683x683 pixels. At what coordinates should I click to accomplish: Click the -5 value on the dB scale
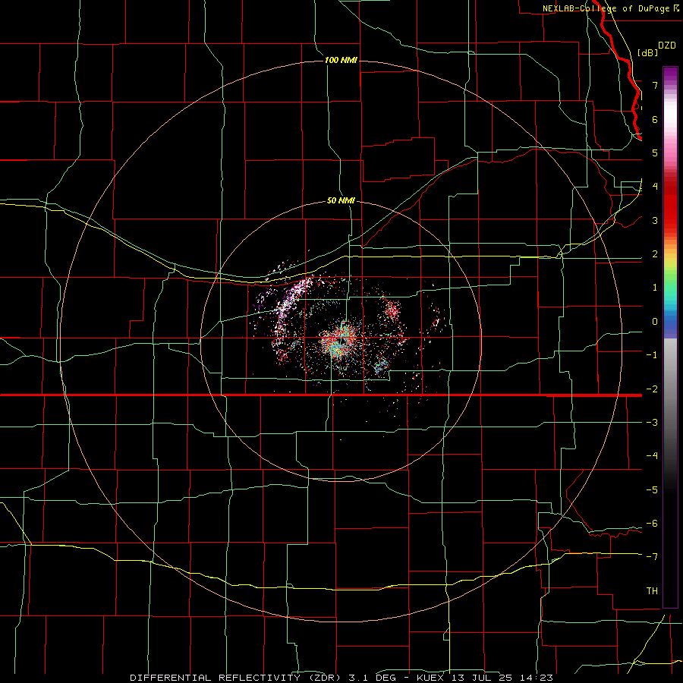[x=652, y=490]
